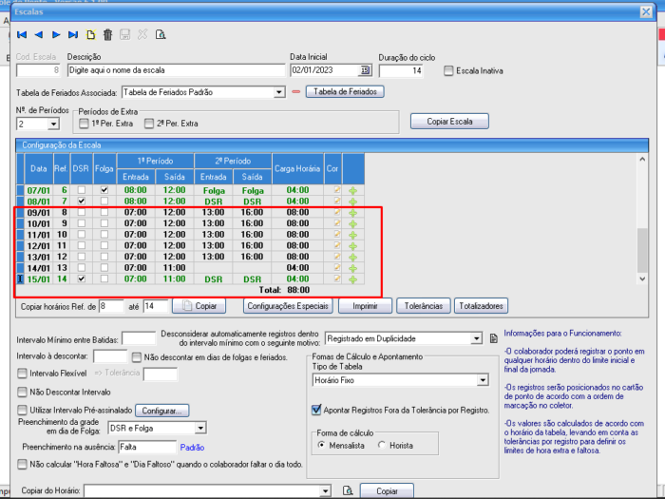Click the Cor swatch for row 10/01

(335, 223)
